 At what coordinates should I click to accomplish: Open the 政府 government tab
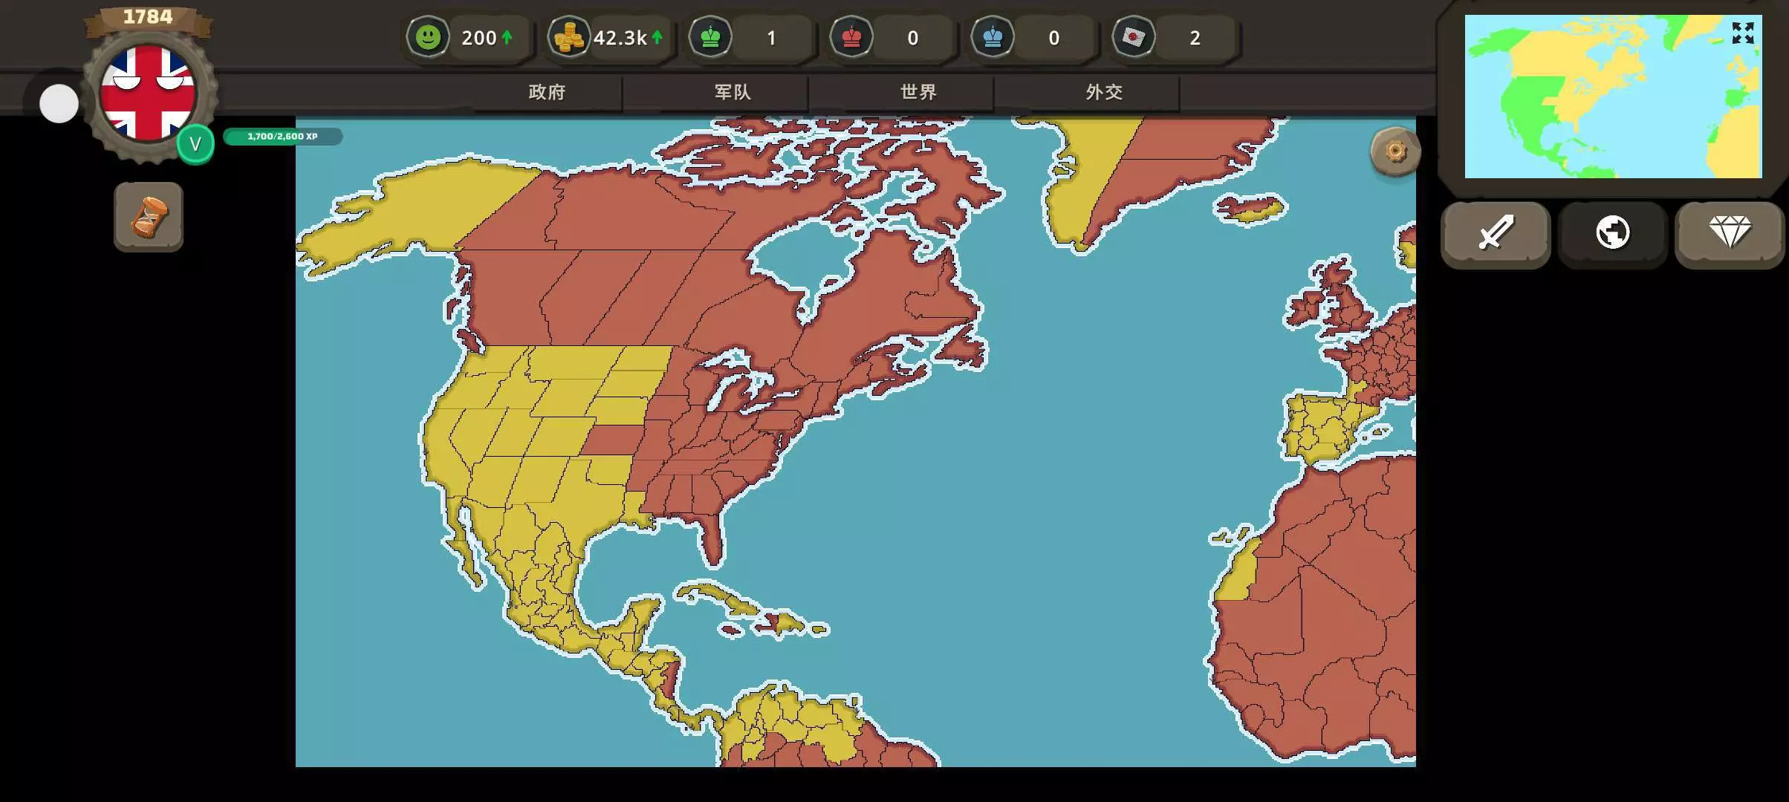pos(547,92)
